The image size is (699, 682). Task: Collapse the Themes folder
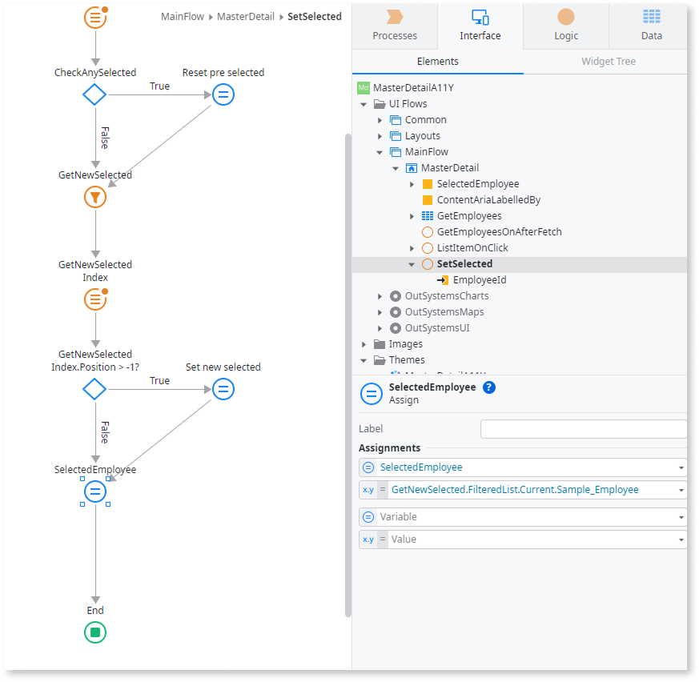pos(364,361)
